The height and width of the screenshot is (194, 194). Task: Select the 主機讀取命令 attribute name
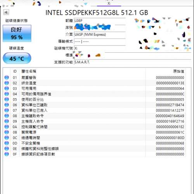[x=33, y=116]
